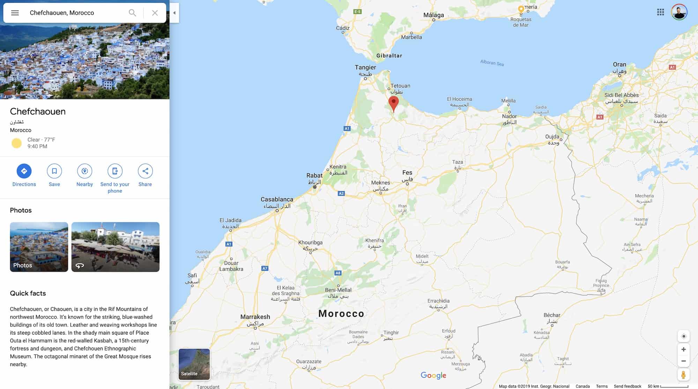Switch to Satellite view
Image resolution: width=698 pixels, height=389 pixels.
(x=194, y=364)
